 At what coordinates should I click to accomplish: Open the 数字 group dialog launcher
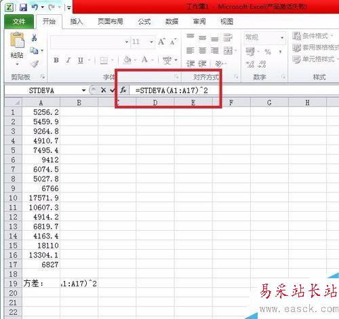pyautogui.click(x=283, y=77)
